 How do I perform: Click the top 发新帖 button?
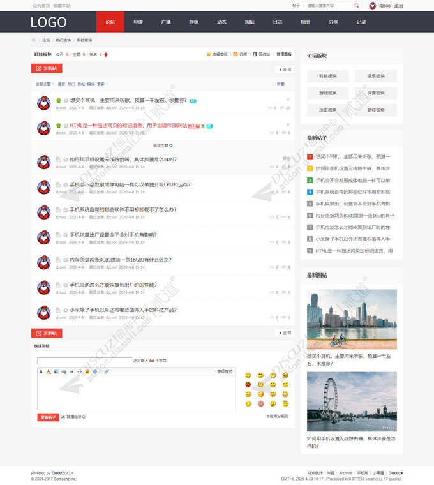(x=47, y=68)
